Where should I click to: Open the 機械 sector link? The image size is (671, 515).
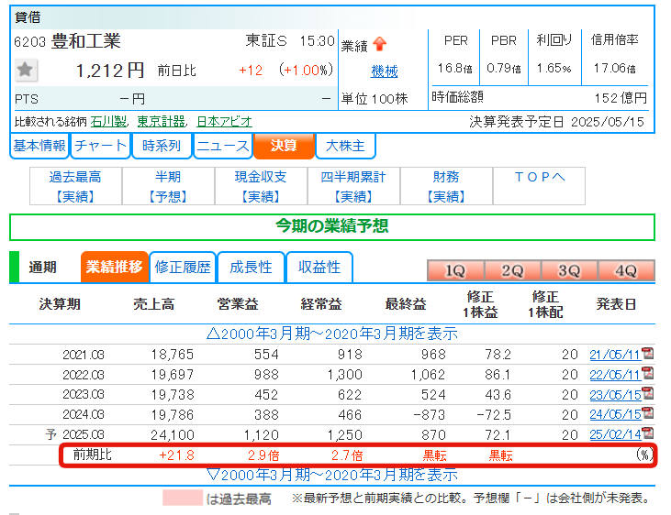point(385,71)
